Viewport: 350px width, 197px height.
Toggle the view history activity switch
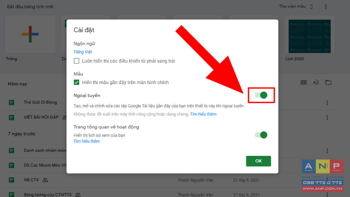point(261,135)
